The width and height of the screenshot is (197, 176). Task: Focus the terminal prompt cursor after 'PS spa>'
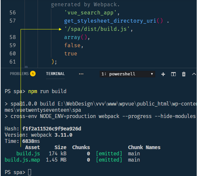pyautogui.click(x=30, y=172)
